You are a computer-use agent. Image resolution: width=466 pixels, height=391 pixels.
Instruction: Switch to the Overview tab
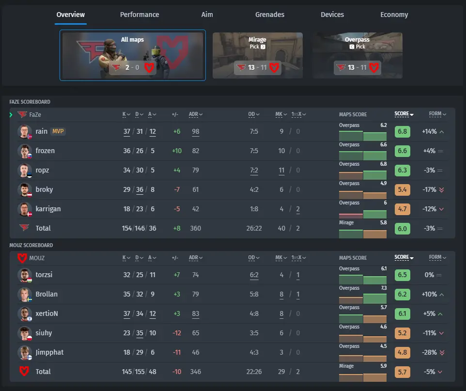pos(71,15)
